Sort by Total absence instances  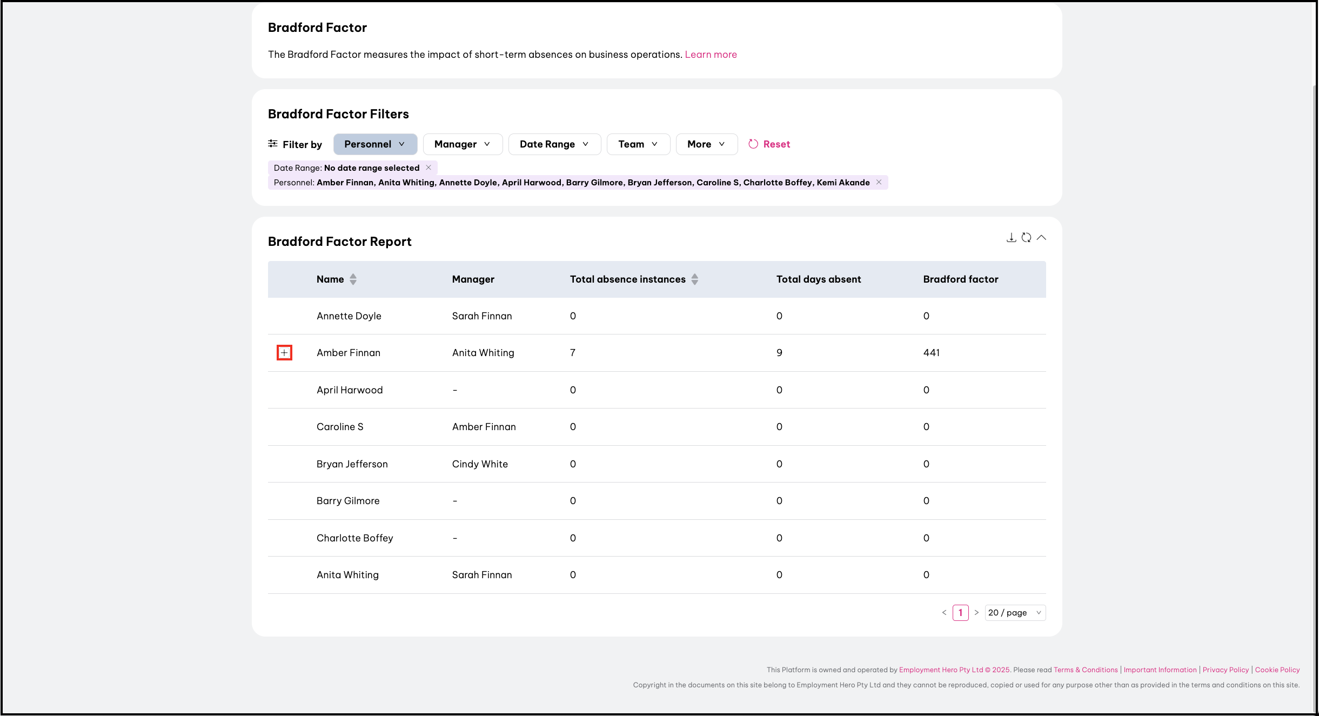695,279
